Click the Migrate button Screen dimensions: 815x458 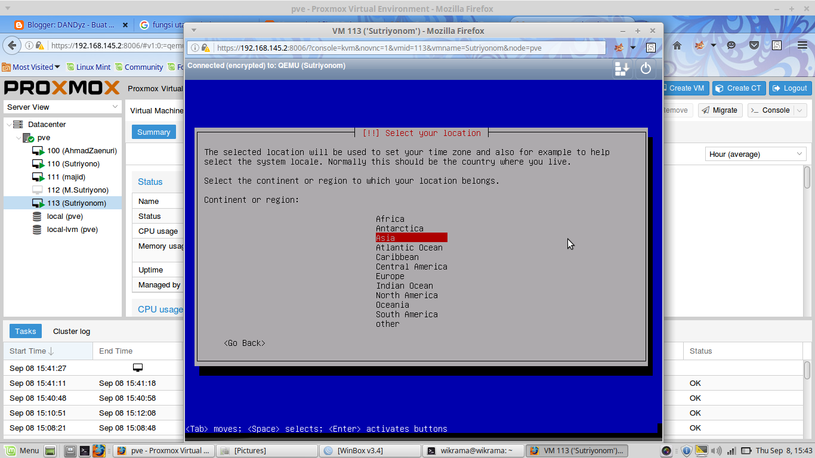pyautogui.click(x=720, y=110)
